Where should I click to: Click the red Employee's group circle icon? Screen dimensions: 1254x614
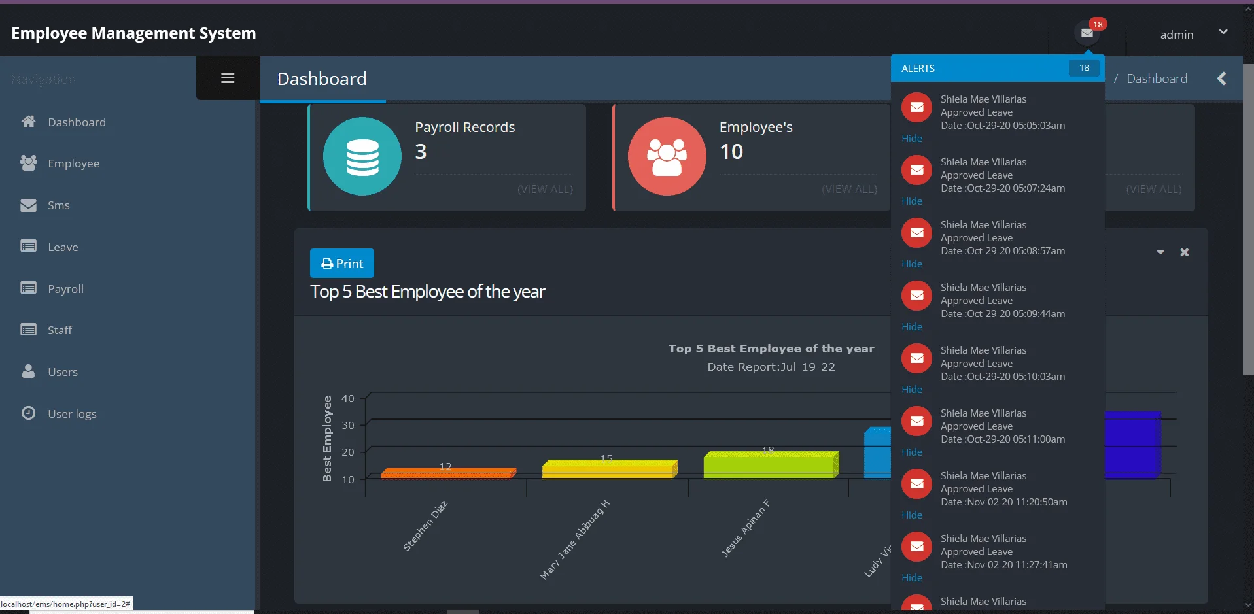667,156
